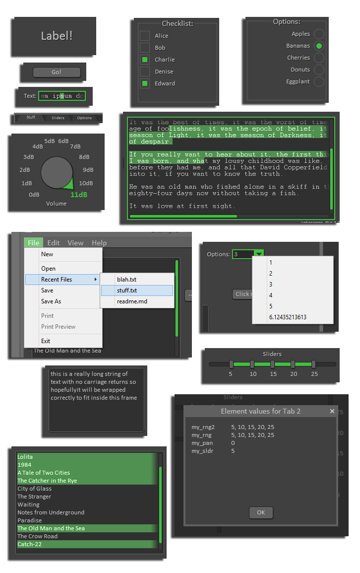The width and height of the screenshot is (360, 573).
Task: Select the Cherries radio option
Action: 319,58
